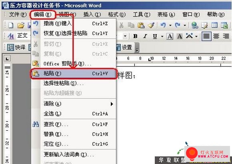Image resolution: width=232 pixels, height=164 pixels.
Task: Open the 表格(A) menu
Action: click(x=166, y=14)
